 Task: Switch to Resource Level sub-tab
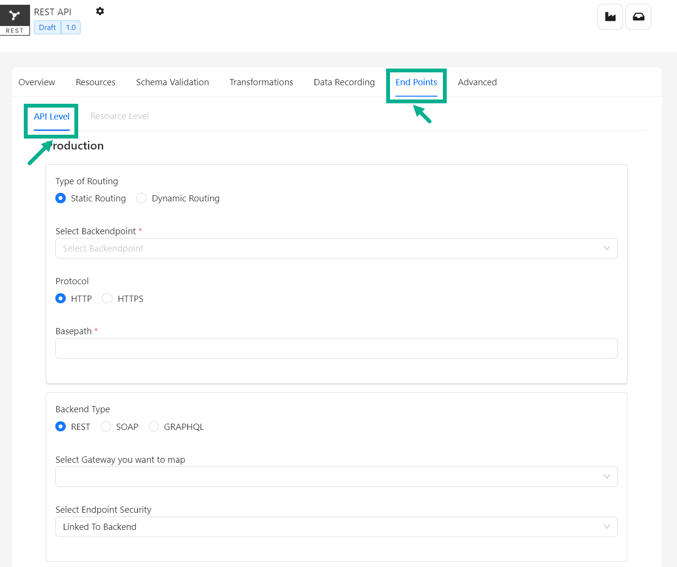(x=119, y=116)
